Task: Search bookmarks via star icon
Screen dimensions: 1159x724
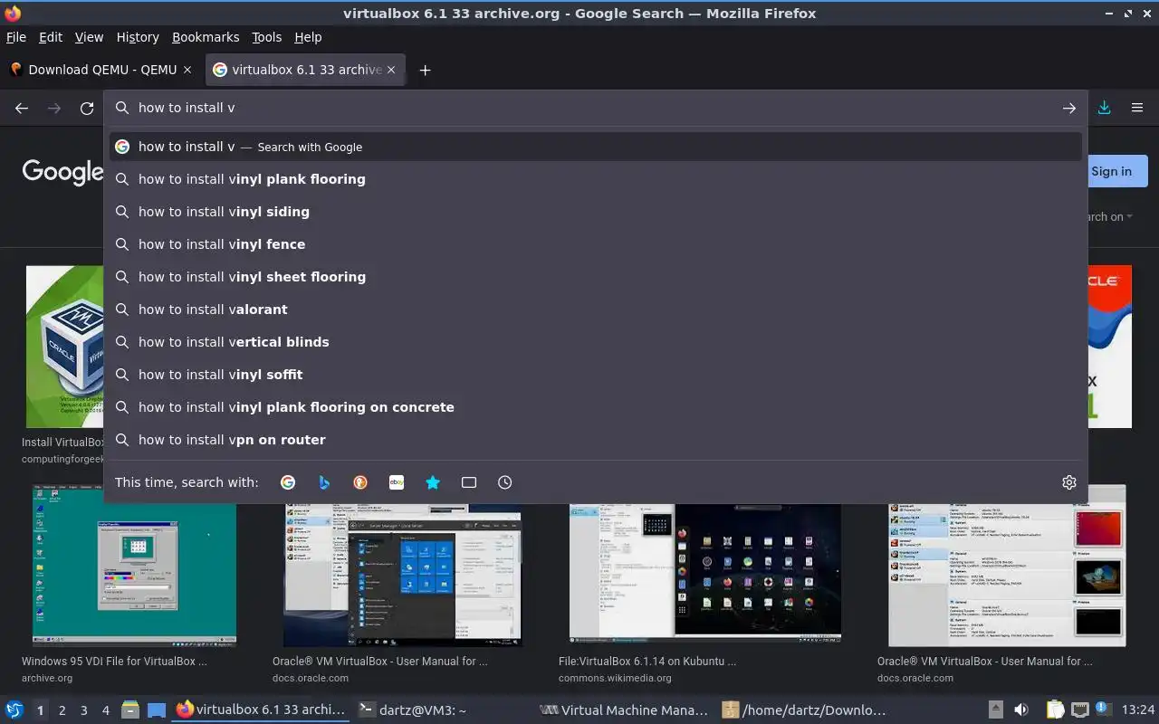Action: tap(433, 482)
